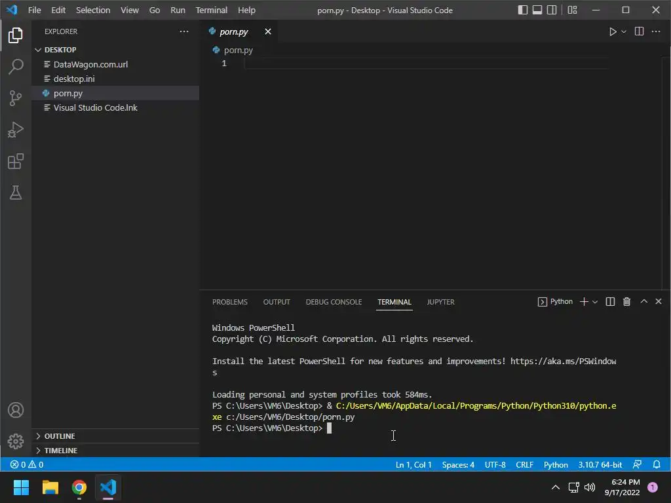The image size is (671, 503).
Task: Split the editor to the right
Action: [x=639, y=31]
